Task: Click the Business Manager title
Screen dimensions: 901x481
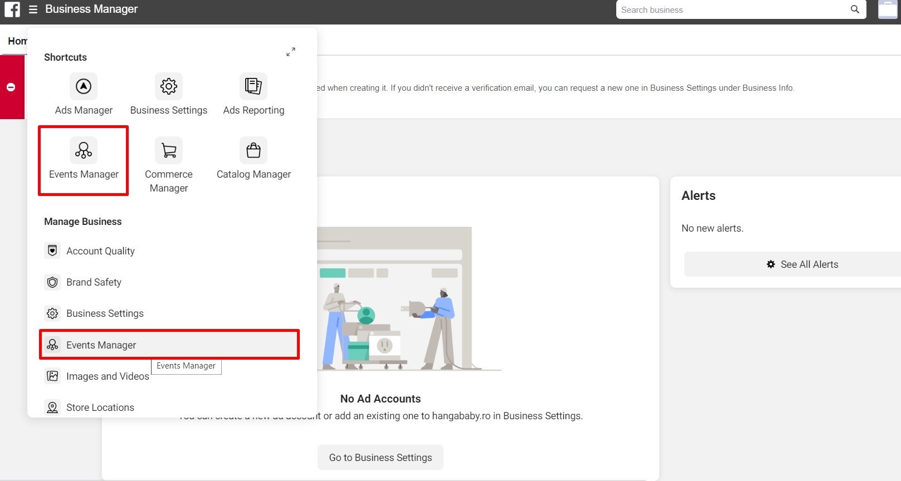Action: [91, 9]
